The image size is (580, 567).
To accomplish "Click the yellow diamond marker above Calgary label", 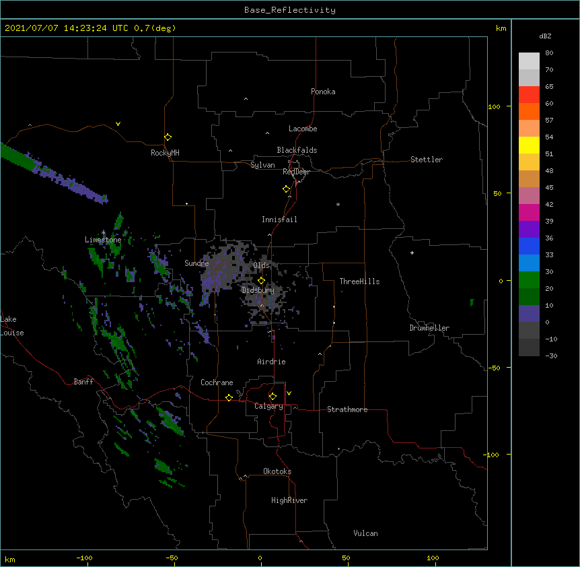I will (x=273, y=397).
